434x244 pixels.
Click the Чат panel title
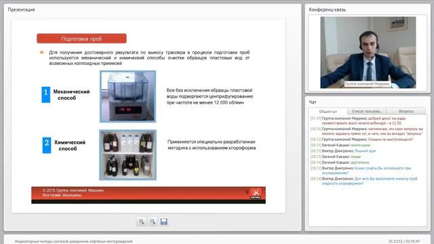click(x=313, y=102)
